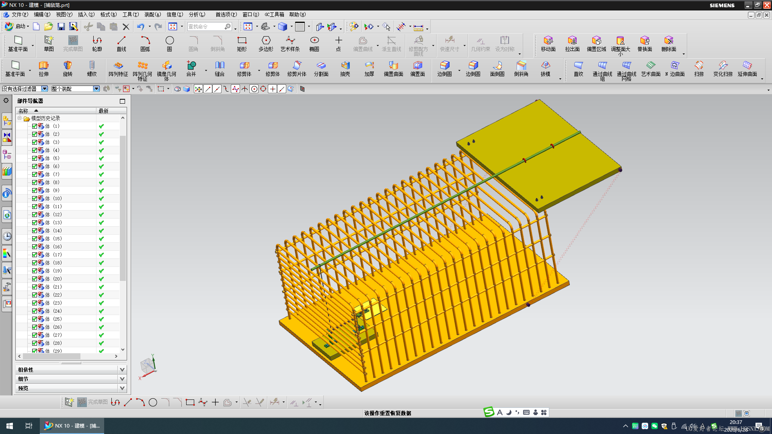Click the 旋转 revolve tool icon
Image resolution: width=772 pixels, height=434 pixels.
coord(68,65)
